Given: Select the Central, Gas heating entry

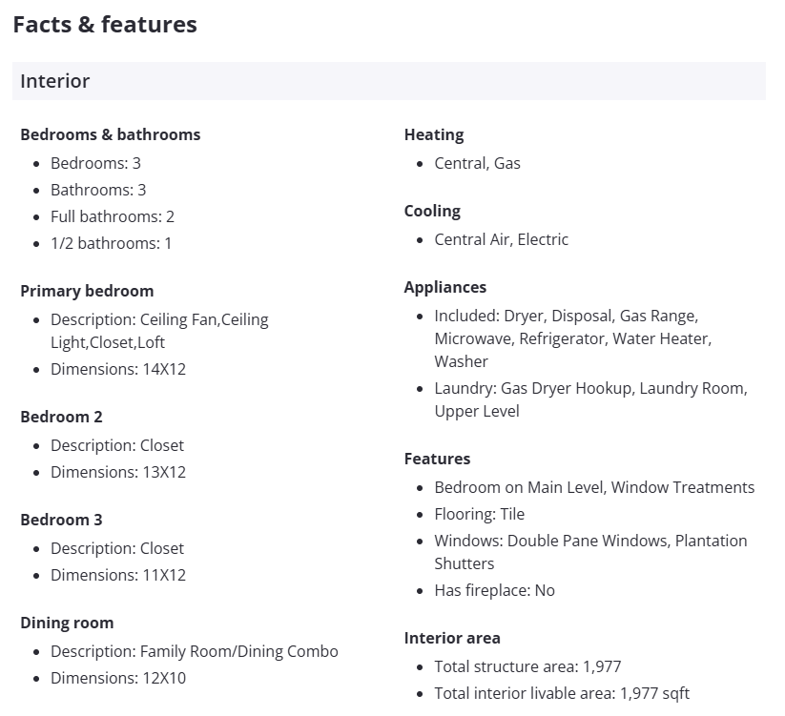Looking at the screenshot, I should pyautogui.click(x=477, y=163).
